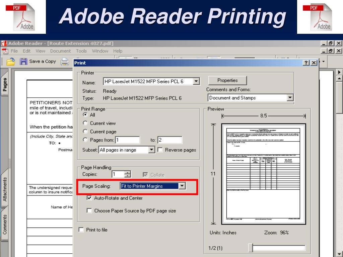Click the printer toolbar icon
Screen dimensions: 343x257
click(x=65, y=62)
